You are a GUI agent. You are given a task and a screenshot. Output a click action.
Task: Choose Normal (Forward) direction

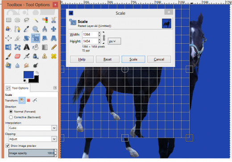click(x=11, y=112)
